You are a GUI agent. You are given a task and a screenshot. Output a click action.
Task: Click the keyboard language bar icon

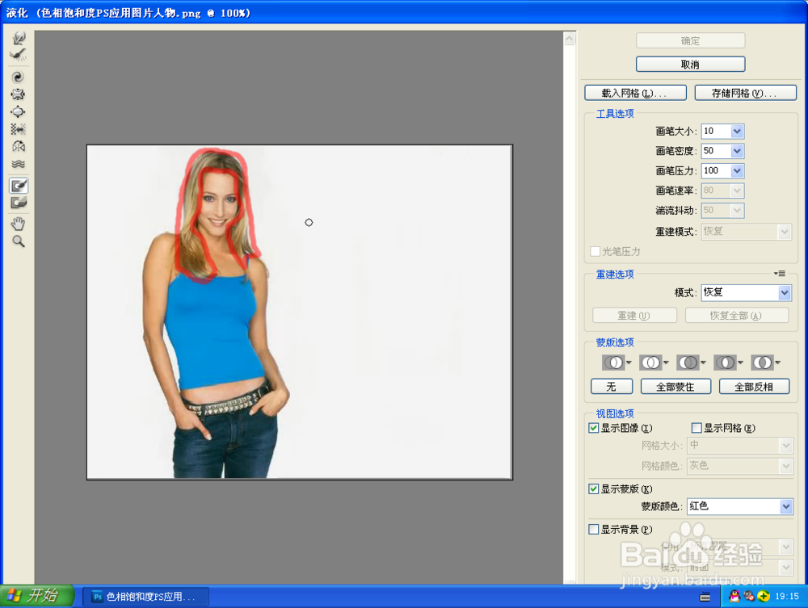pos(705,597)
